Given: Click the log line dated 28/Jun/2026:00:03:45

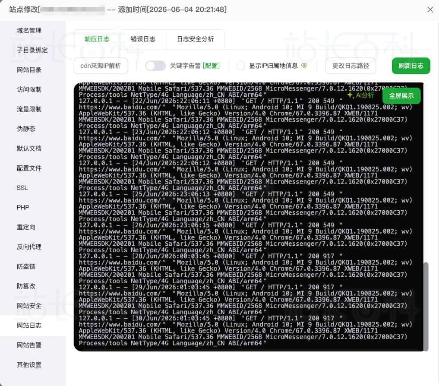Looking at the screenshot, I should [211, 256].
